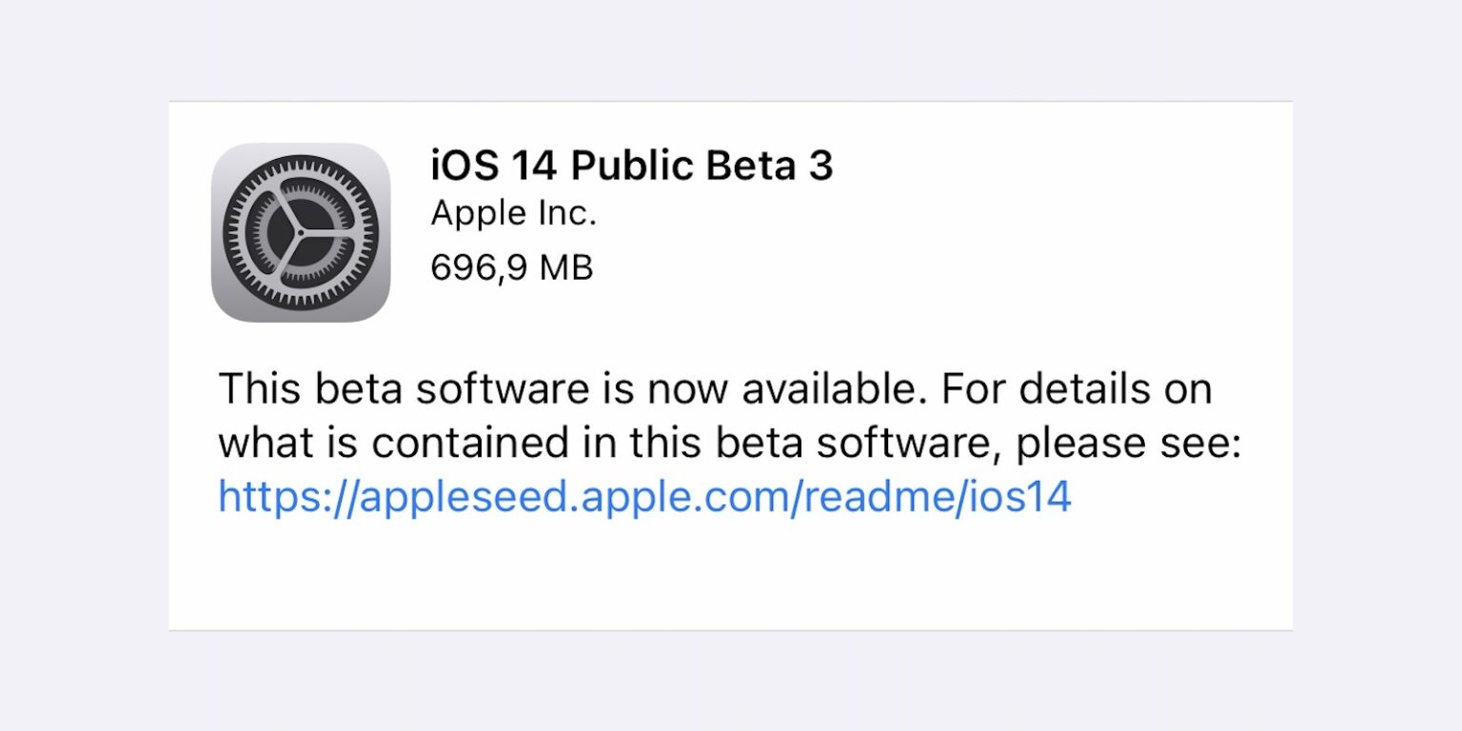Click the "please see:" text
1462x731 pixels.
pos(1129,444)
